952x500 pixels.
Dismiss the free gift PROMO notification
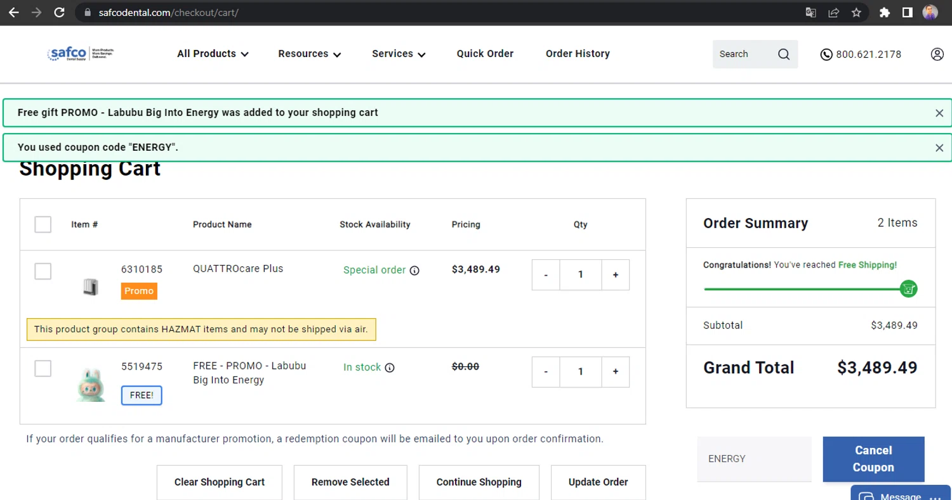(x=939, y=113)
